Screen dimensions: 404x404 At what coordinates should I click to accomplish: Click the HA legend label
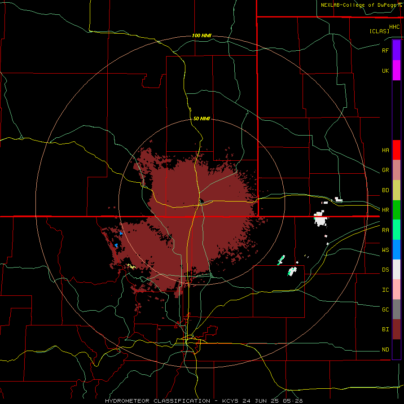[x=385, y=150]
